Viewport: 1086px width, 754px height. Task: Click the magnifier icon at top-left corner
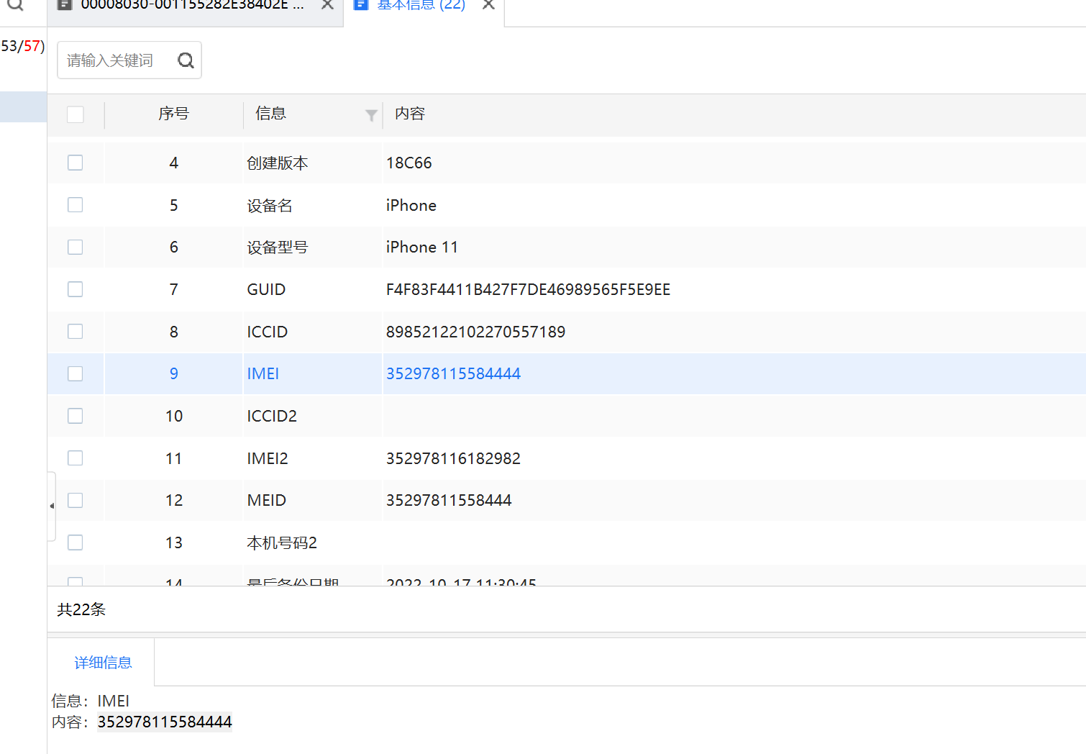click(x=15, y=4)
